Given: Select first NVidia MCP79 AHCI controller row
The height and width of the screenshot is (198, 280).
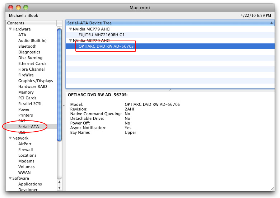Looking at the screenshot, I should click(170, 29).
